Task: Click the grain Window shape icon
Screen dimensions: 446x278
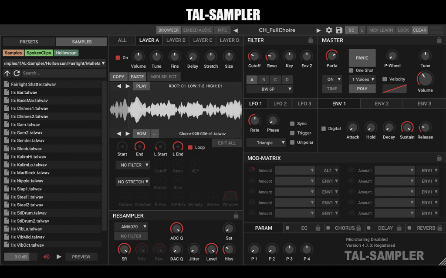Action: pyautogui.click(x=230, y=196)
